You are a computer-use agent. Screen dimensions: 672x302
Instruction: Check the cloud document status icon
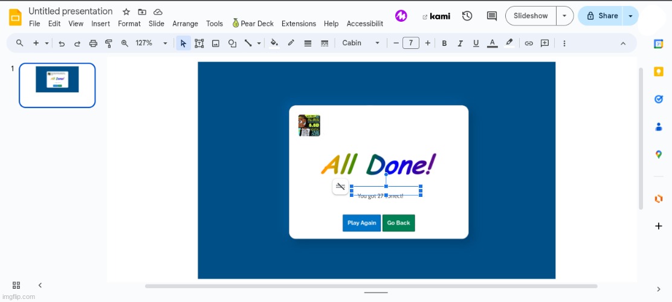(x=158, y=12)
